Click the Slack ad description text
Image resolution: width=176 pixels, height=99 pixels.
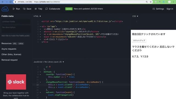point(16,95)
